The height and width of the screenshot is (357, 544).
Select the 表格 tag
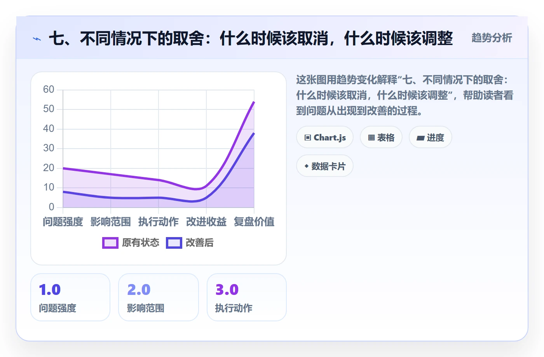point(381,137)
